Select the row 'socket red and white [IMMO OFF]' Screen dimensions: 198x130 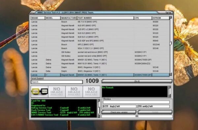tap(100, 56)
